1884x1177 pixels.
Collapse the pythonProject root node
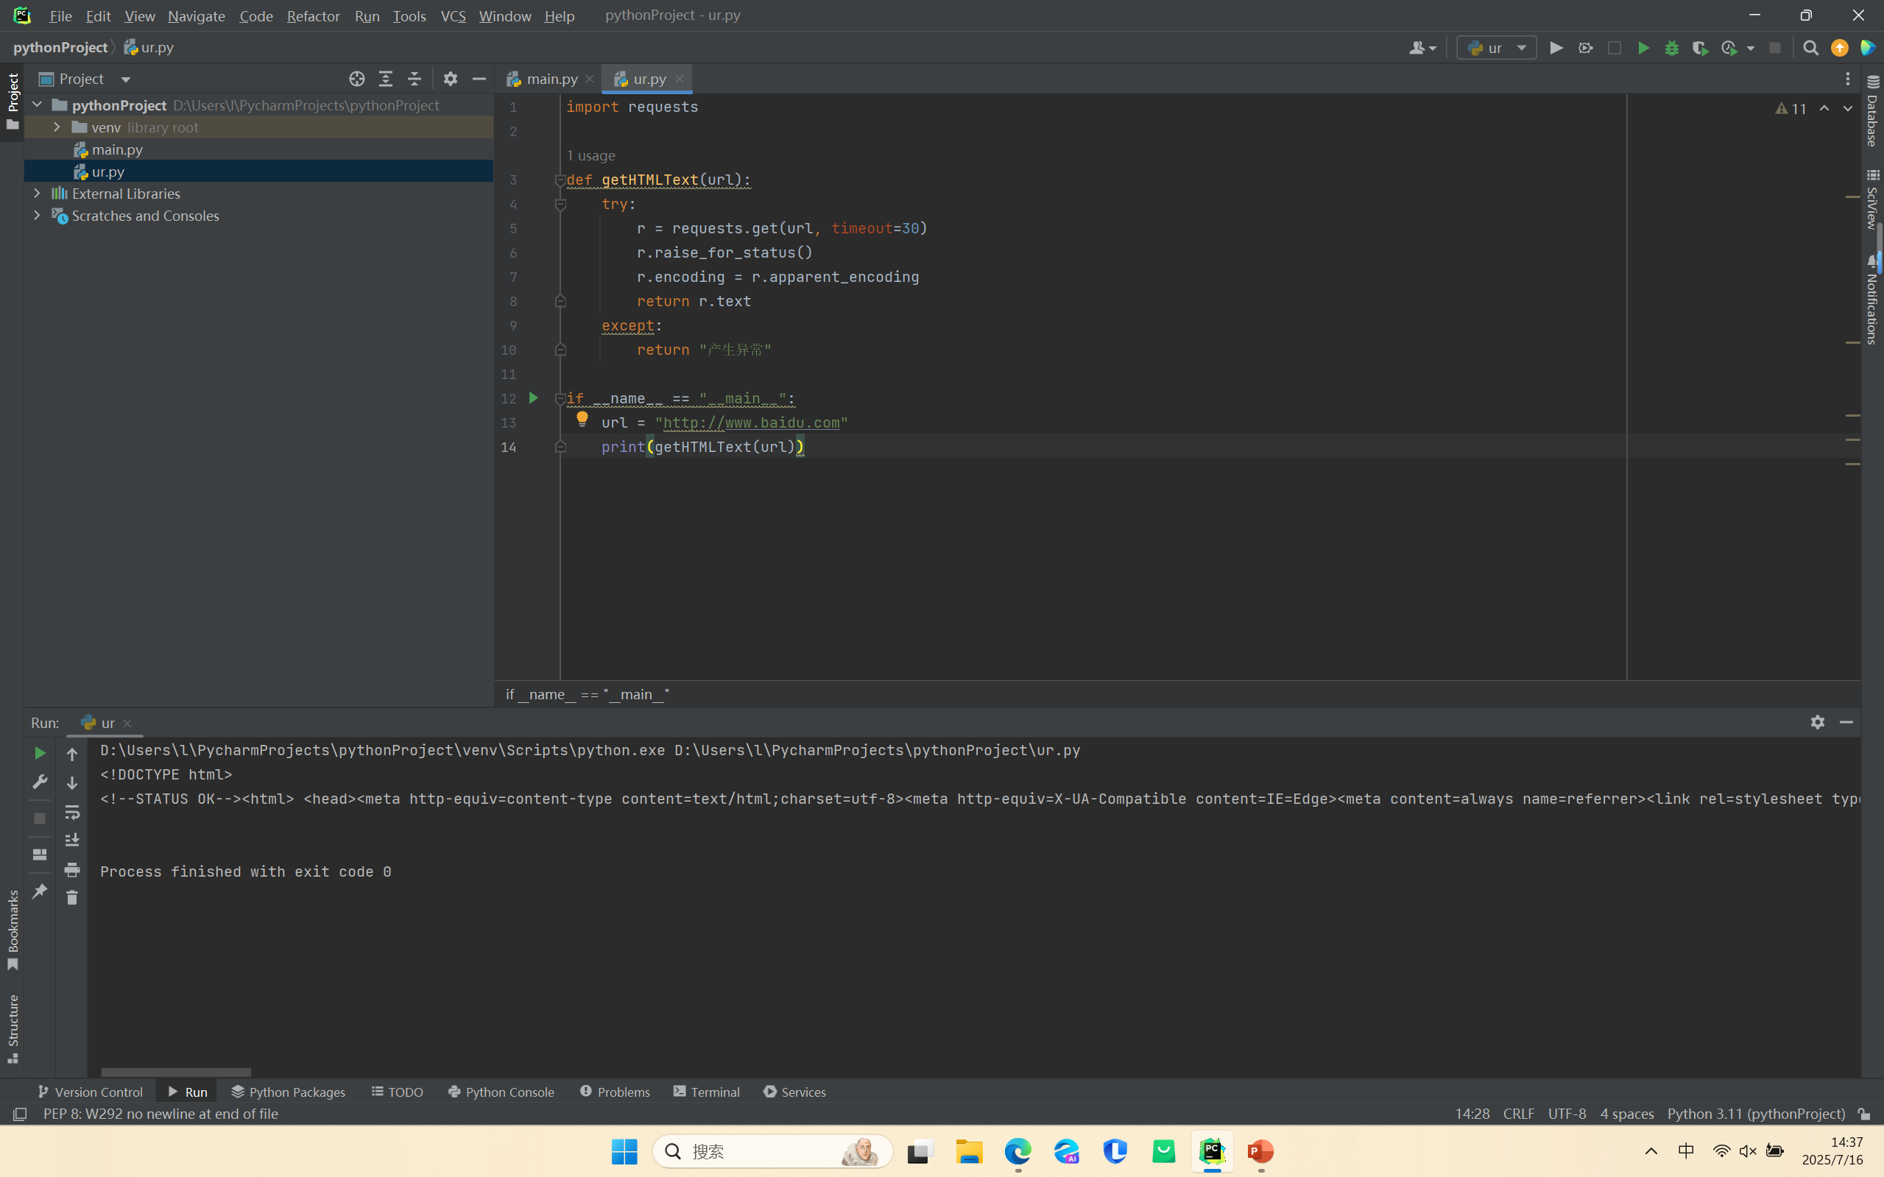(37, 105)
